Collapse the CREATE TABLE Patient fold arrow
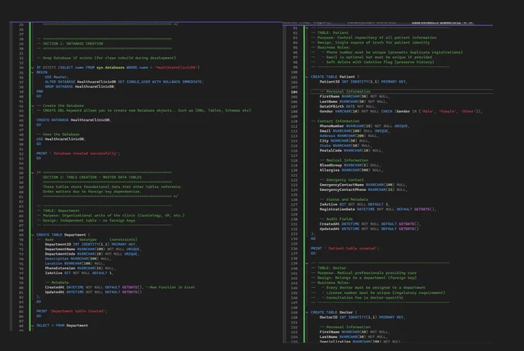This screenshot has height=351, width=524. 307,77
